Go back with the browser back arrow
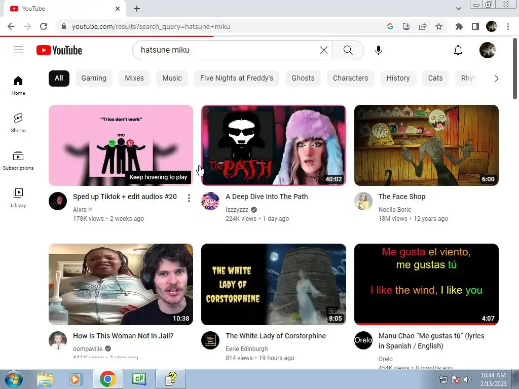 [11, 26]
